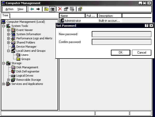Open Properties from the toolbar icon
Screen dimensions: 155x117
(x=66, y=9)
